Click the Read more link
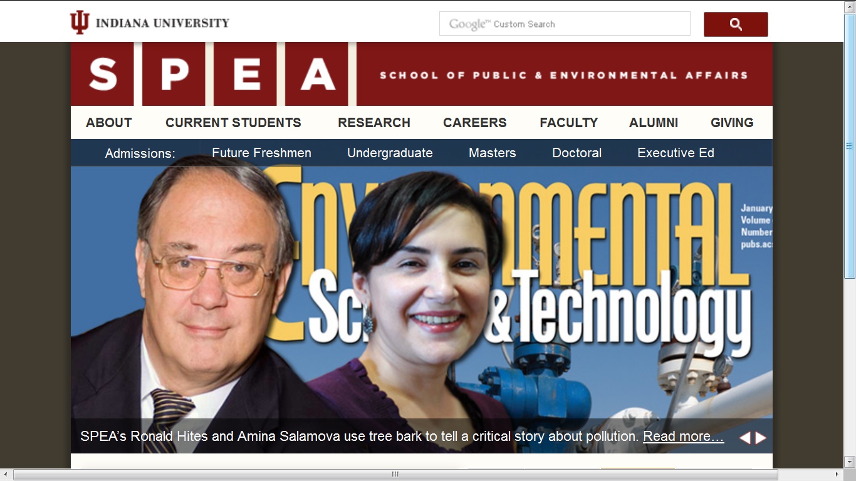 click(x=684, y=437)
